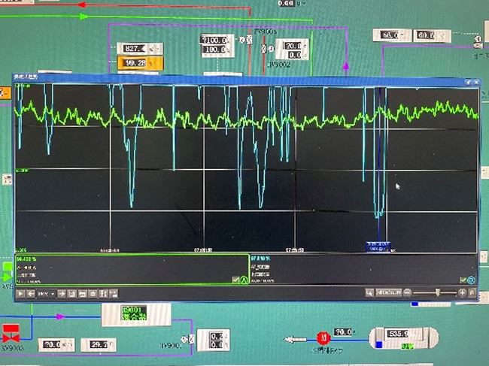Click the zoom out minus button
The width and height of the screenshot is (489, 366).
click(407, 292)
